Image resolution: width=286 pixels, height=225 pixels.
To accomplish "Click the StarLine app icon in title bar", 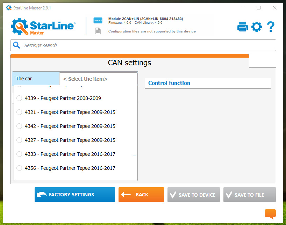I will (9, 8).
